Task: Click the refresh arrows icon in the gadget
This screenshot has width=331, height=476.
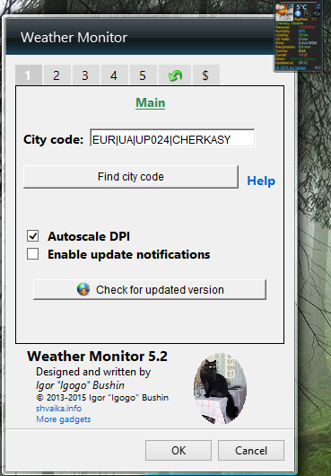Action: click(x=318, y=6)
